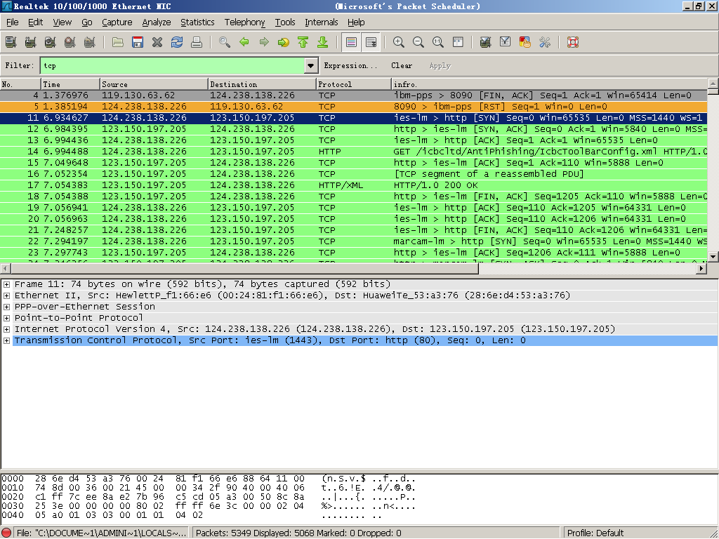This screenshot has height=539, width=719.
Task: Open the interface list toolbar icon
Action: point(11,43)
